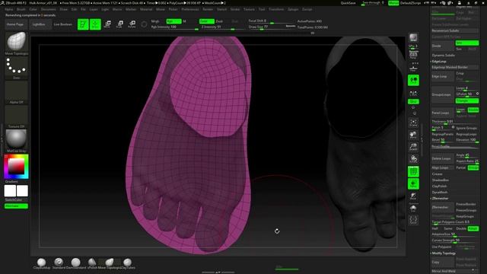Expand the ShadowBox section
Screen dimensions: 487x274
pos(441,180)
